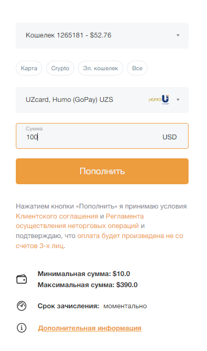
Task: Click the wallet icon near minimum amount
Action: click(22, 279)
